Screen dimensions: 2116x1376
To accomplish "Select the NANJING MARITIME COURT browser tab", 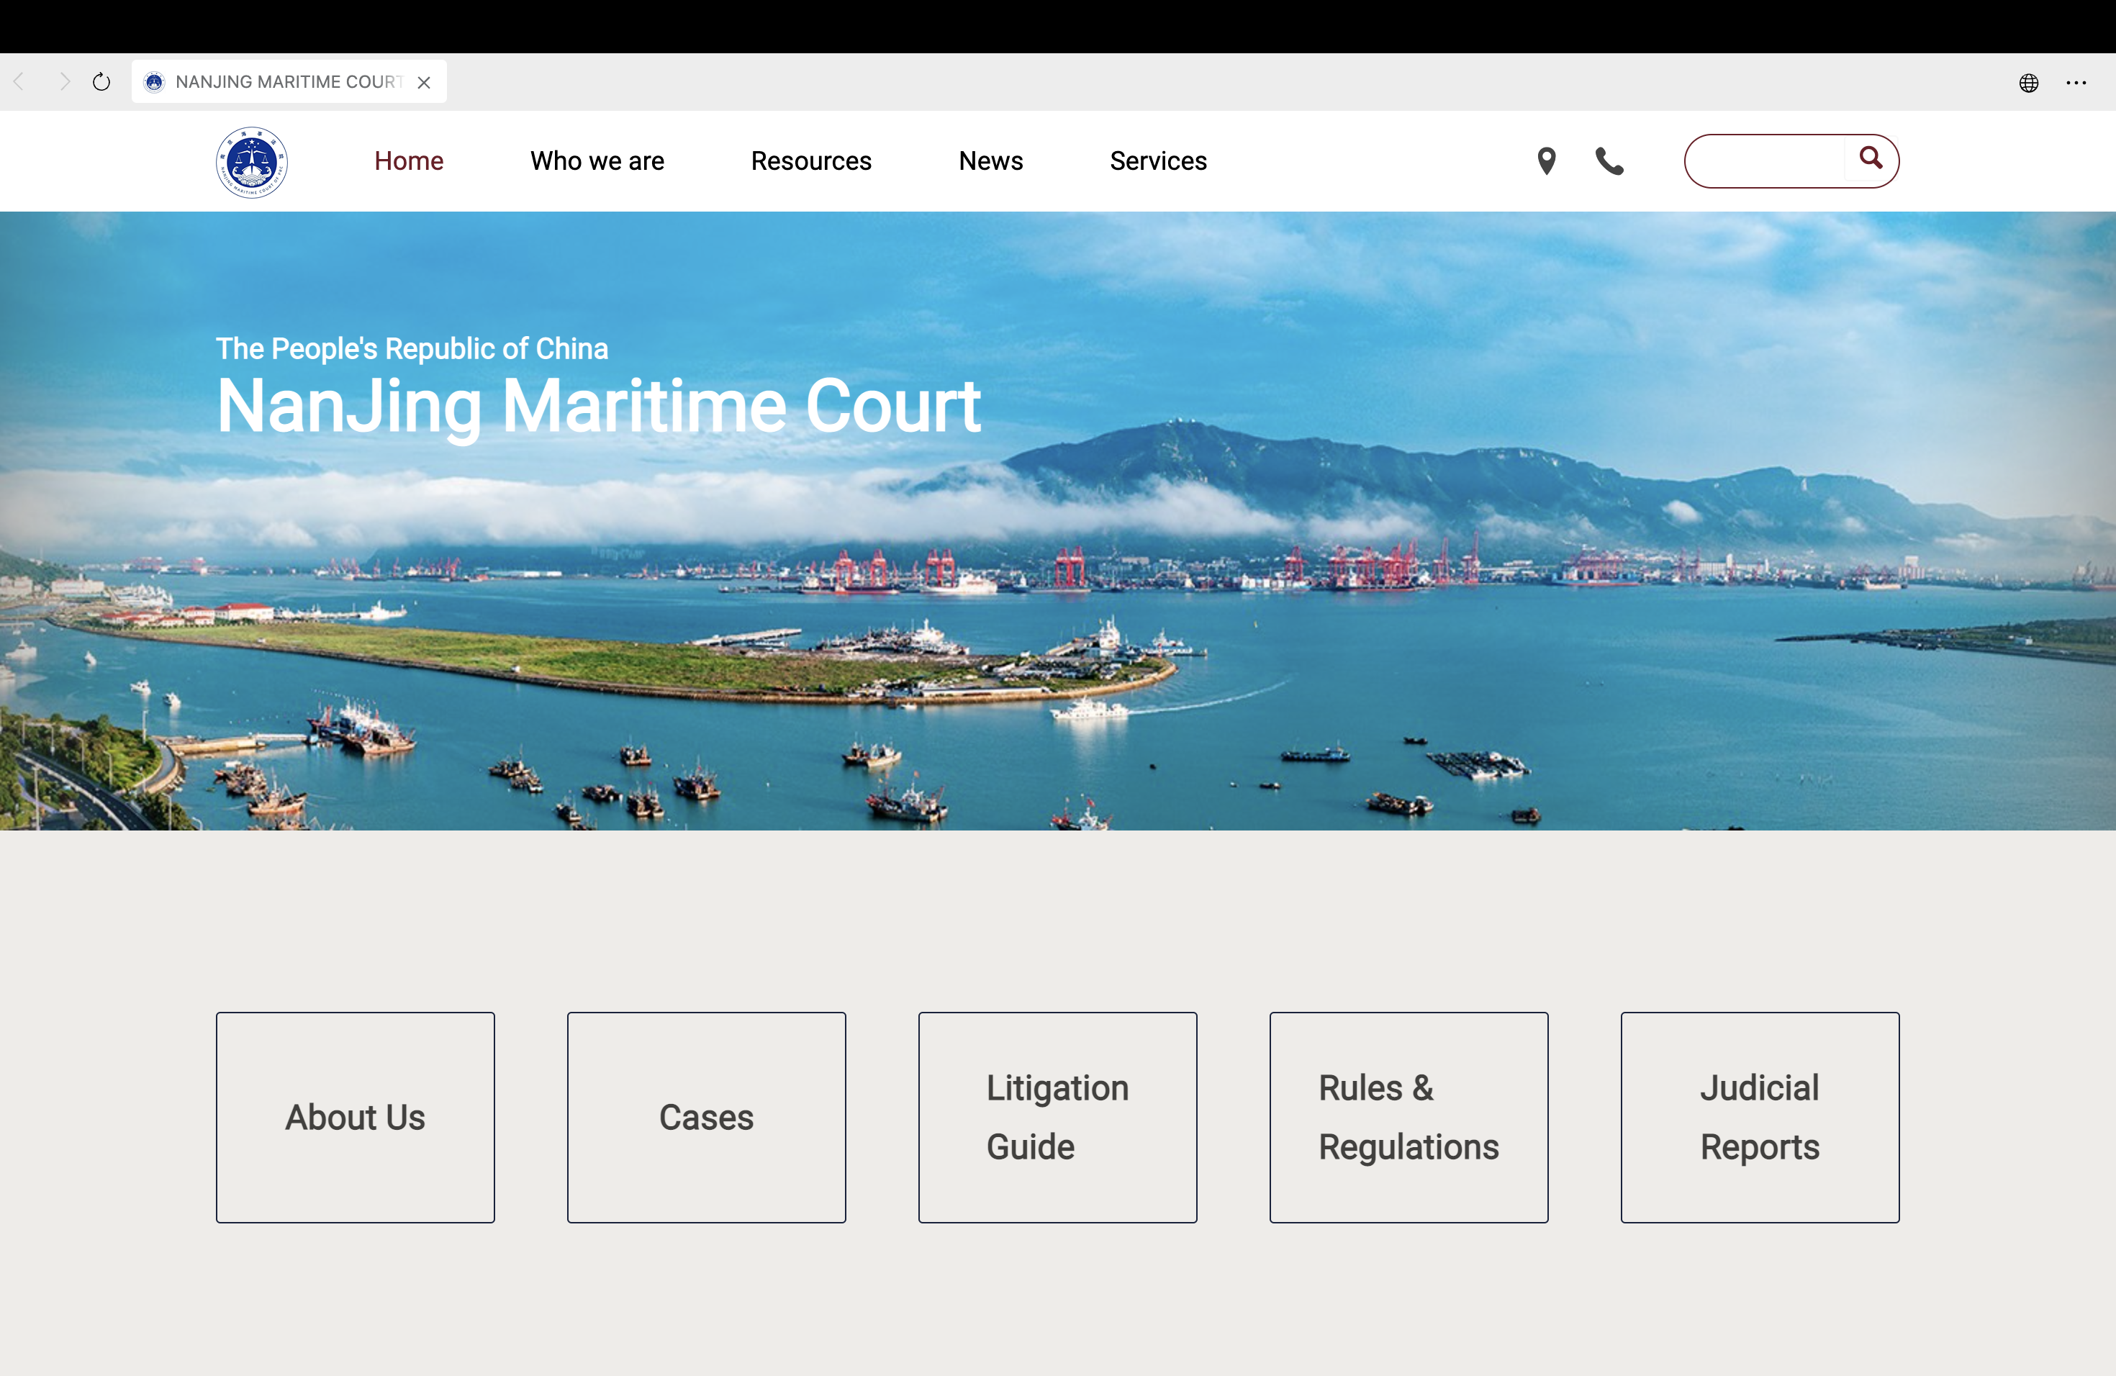I will [289, 82].
